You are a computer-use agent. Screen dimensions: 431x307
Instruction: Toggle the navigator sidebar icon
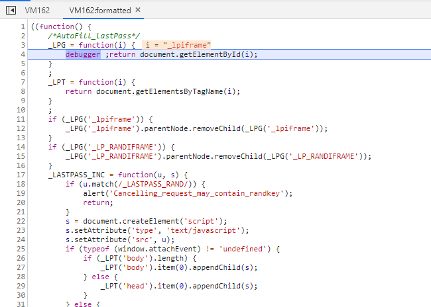(11, 11)
